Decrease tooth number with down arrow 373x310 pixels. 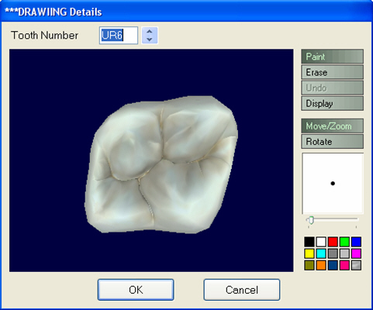click(150, 40)
